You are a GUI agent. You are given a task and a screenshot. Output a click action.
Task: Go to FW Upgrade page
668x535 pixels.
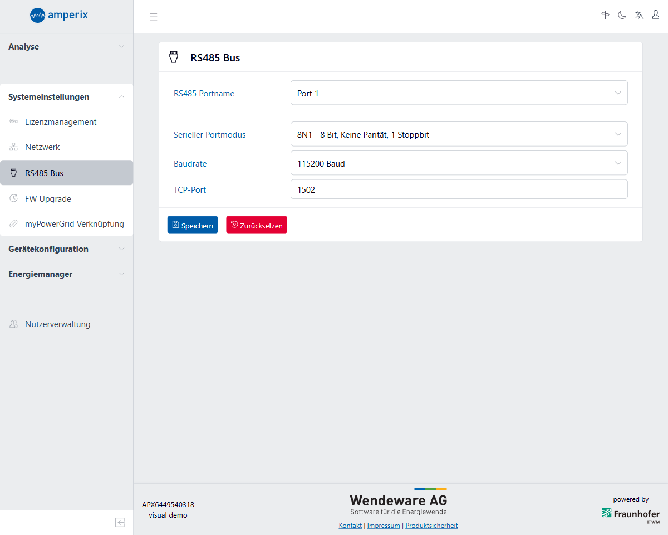click(48, 199)
